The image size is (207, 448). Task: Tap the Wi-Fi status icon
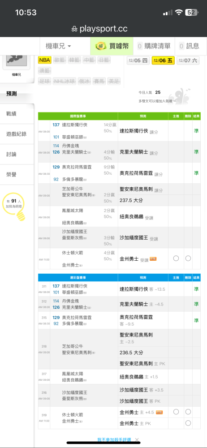pos(179,12)
